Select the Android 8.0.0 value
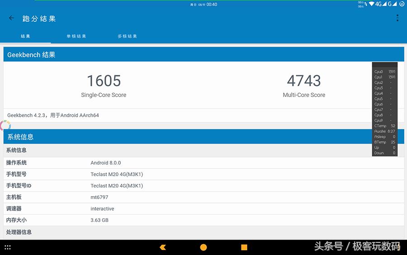The image size is (407, 255). [x=106, y=163]
